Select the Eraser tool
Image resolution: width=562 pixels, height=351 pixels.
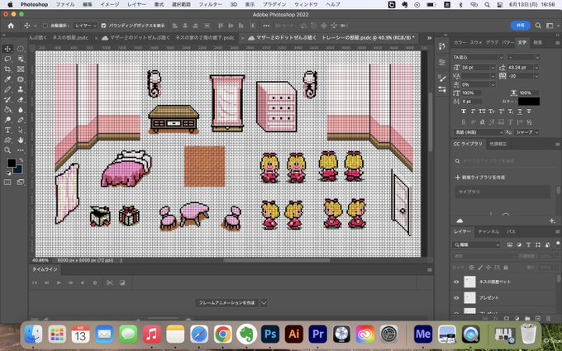click(21, 100)
